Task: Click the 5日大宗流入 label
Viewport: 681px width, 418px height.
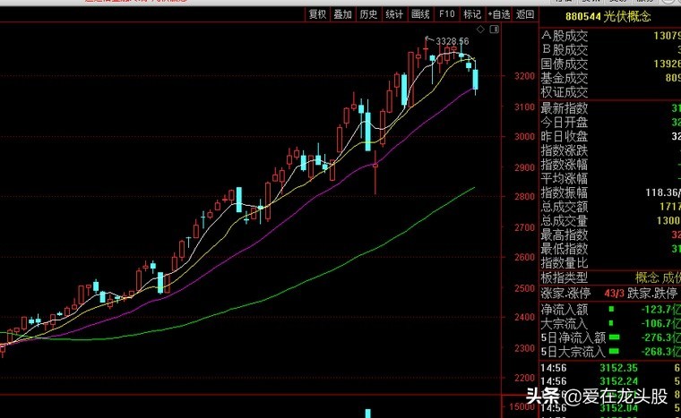Action: point(573,351)
